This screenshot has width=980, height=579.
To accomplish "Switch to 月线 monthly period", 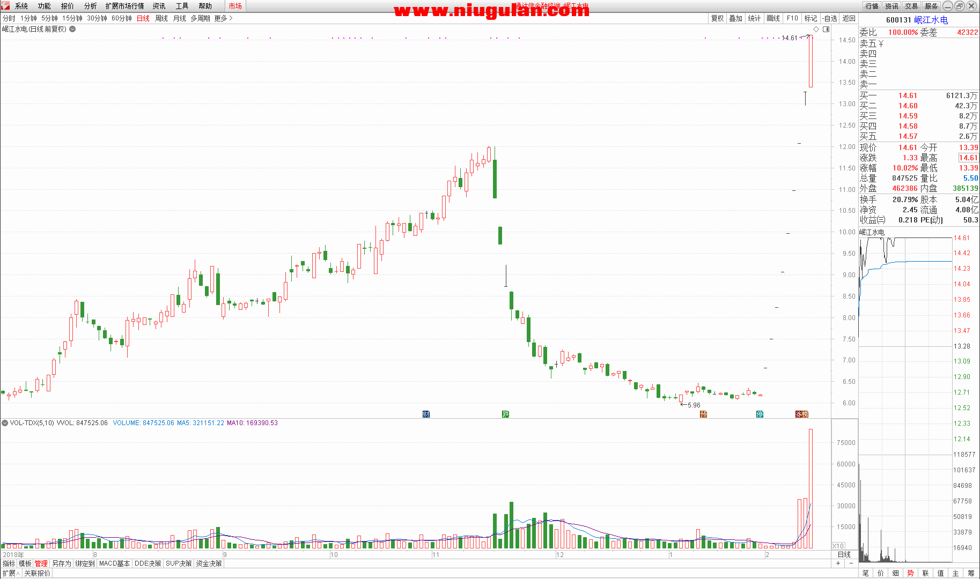I will (x=180, y=18).
